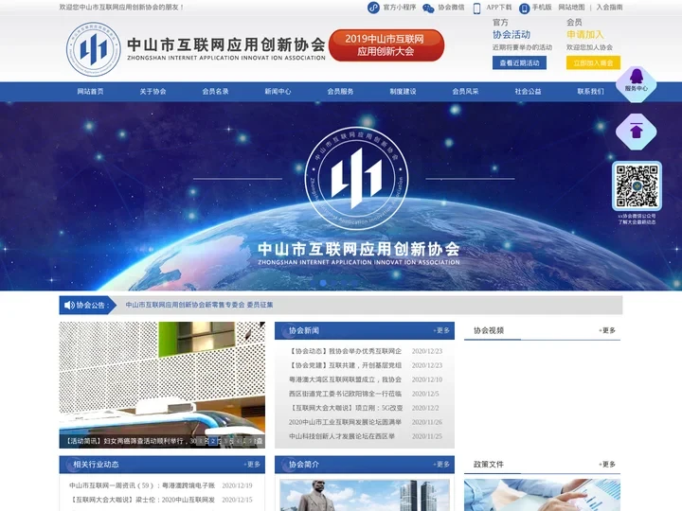
Task: Click the 协会微信 WeChat bubble icon
Action: [x=428, y=9]
